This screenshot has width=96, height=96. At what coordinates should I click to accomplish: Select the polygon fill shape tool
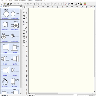pos(24,19)
